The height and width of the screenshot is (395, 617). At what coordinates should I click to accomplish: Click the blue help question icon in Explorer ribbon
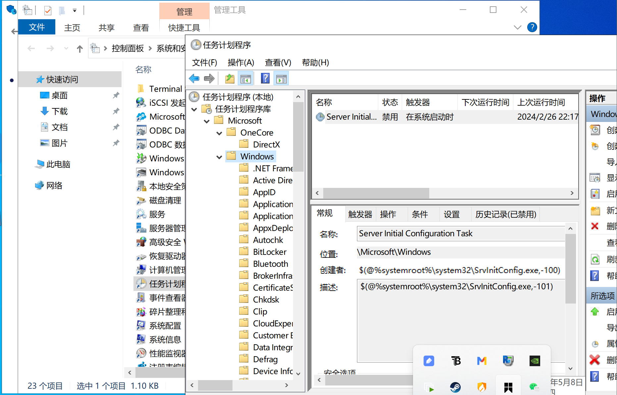(532, 27)
